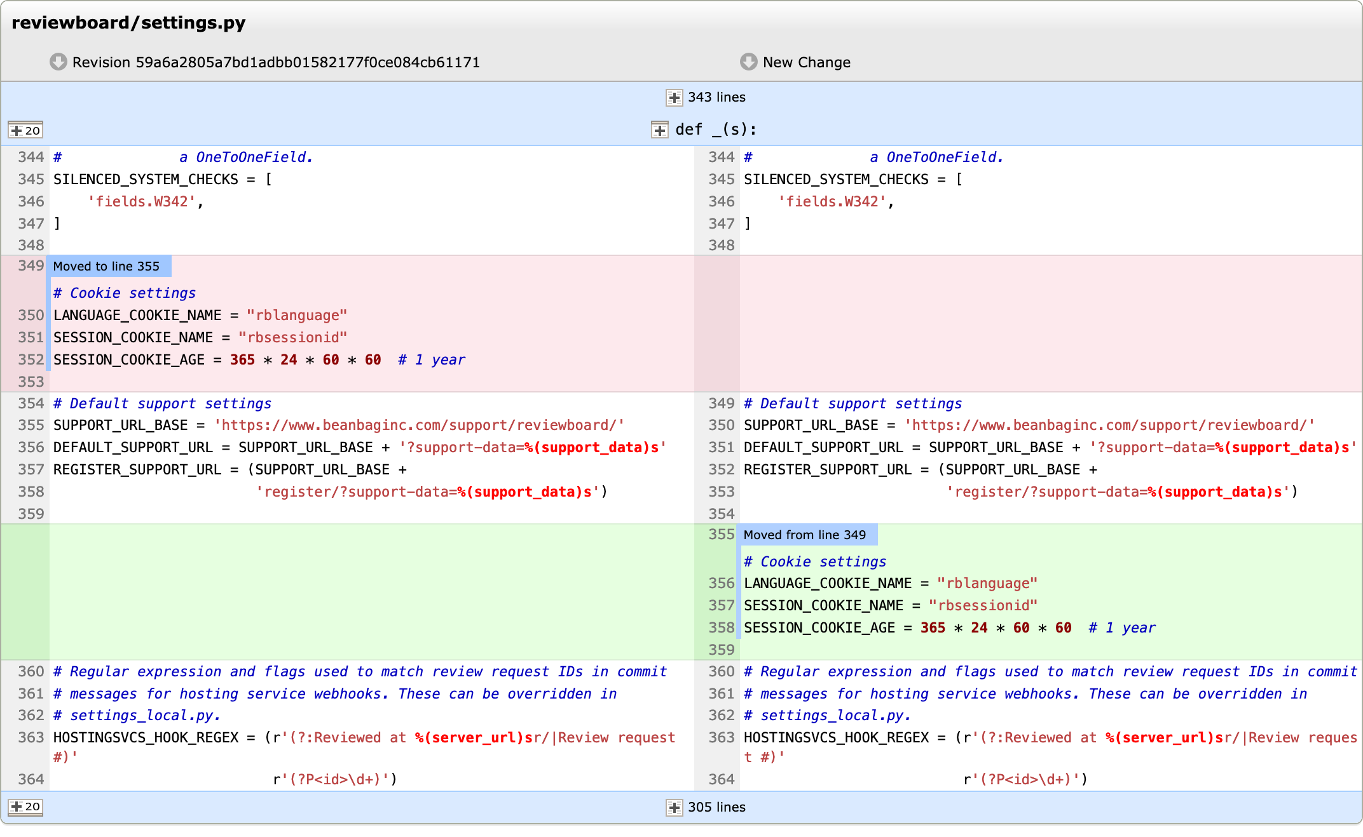Screen dimensions: 1363x837
Task: Click LANGUAGE_COOKIE_NAME on left line 350
Action: [x=137, y=315]
